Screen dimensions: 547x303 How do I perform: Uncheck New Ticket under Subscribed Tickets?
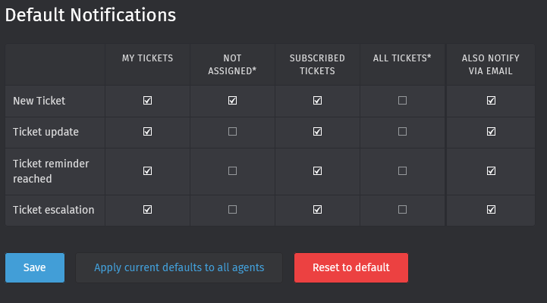(317, 100)
